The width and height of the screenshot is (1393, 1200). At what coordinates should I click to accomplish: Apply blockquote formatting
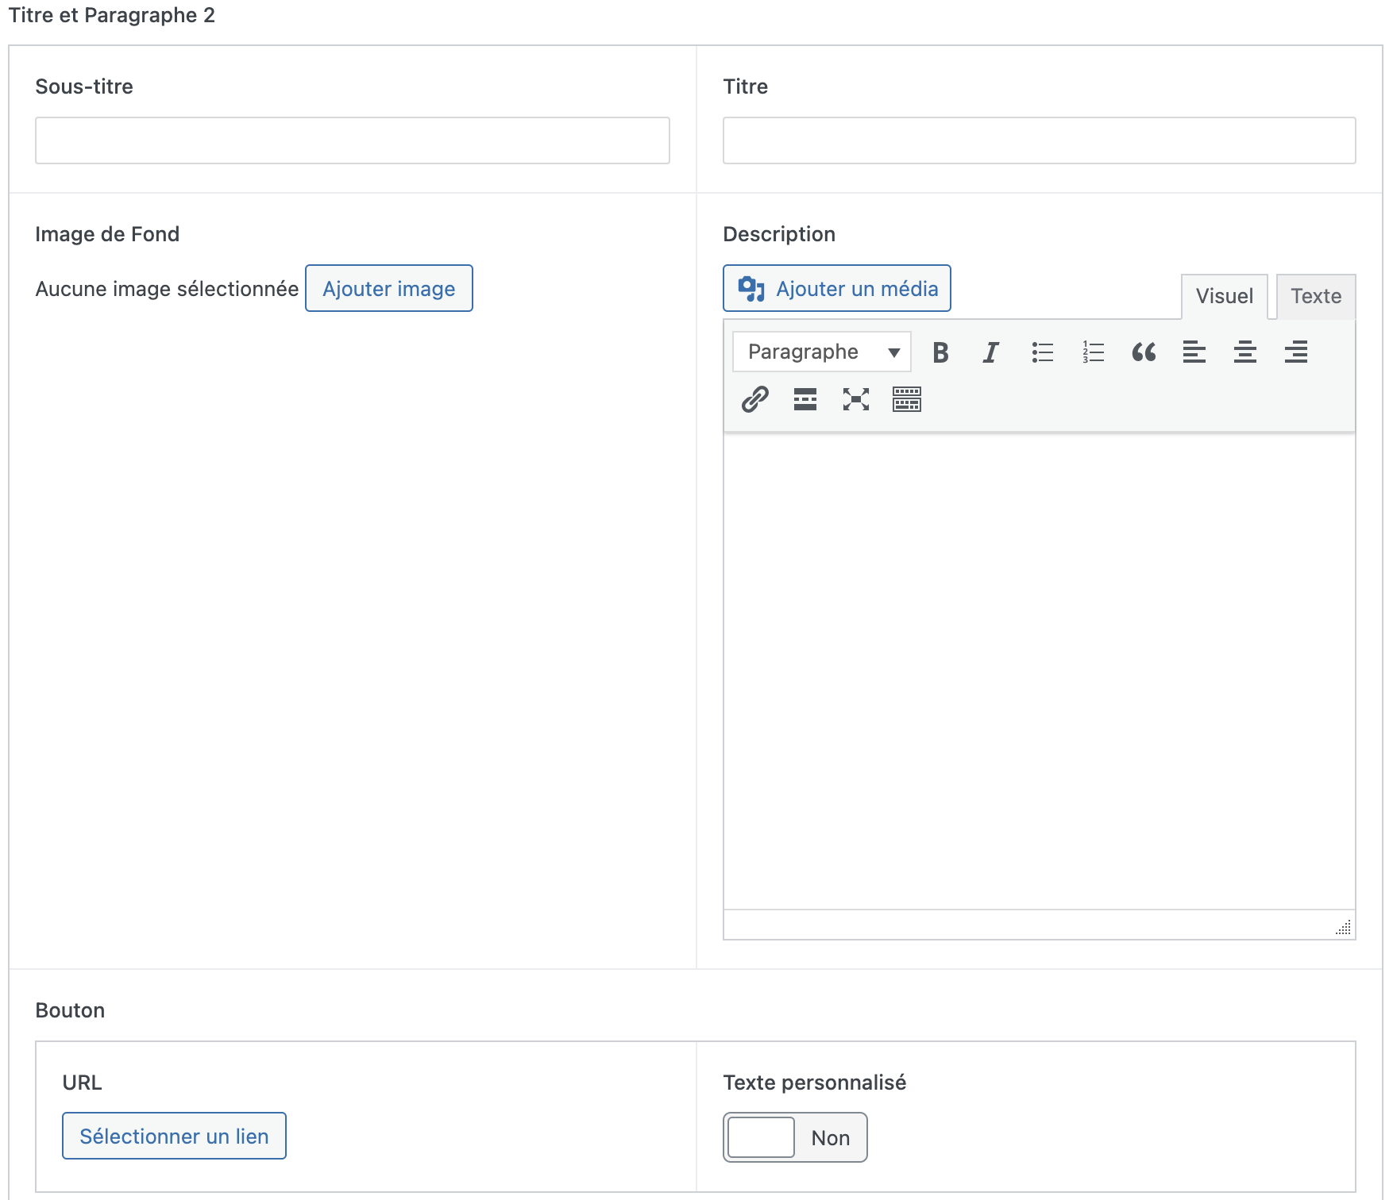[x=1144, y=352]
